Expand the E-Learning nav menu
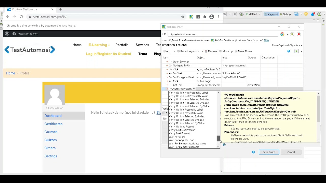The image size is (326, 183). [x=99, y=45]
